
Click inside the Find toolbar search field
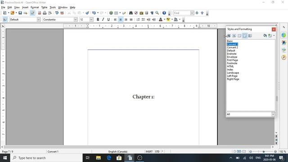point(182,13)
